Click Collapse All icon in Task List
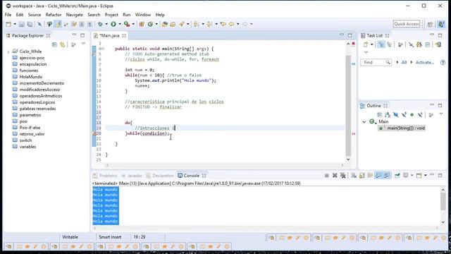The width and height of the screenshot is (451, 254). (x=428, y=44)
